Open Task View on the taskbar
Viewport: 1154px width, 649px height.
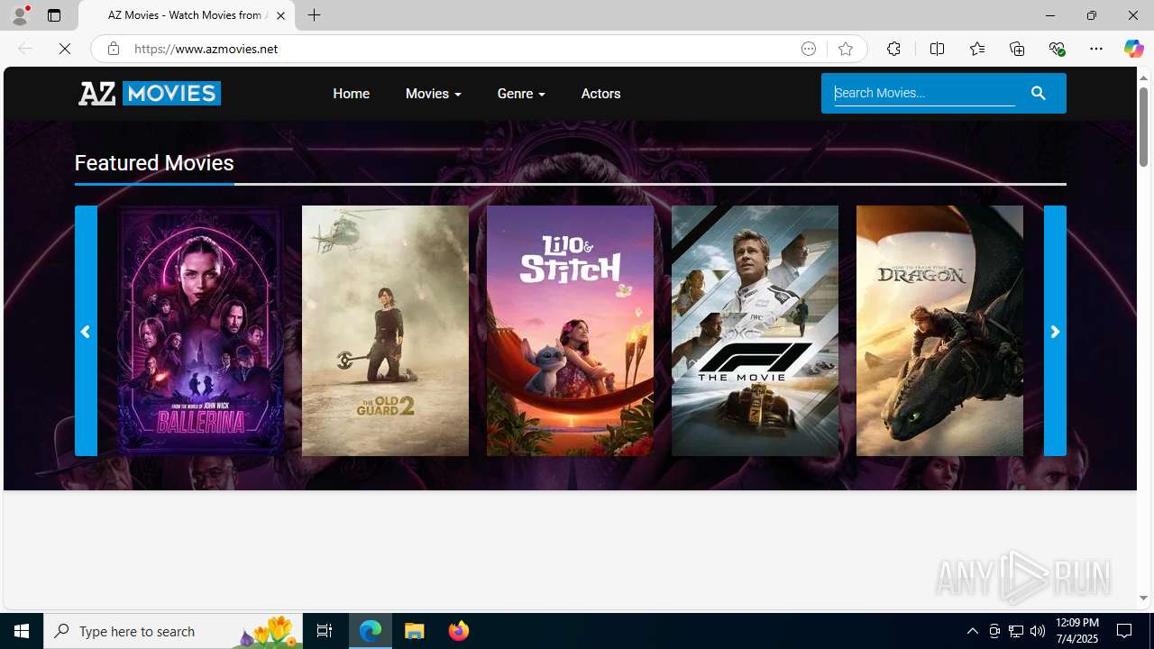[325, 631]
